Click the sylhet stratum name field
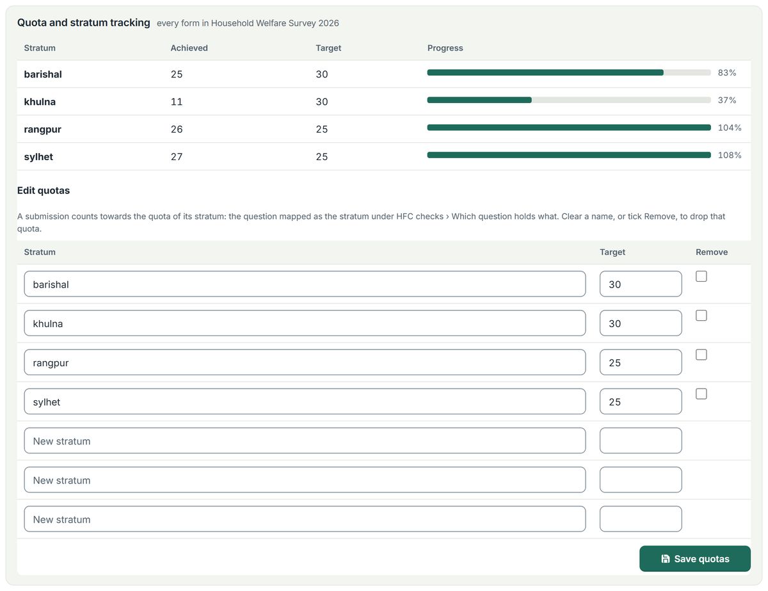Image resolution: width=768 pixels, height=591 pixels. [305, 401]
